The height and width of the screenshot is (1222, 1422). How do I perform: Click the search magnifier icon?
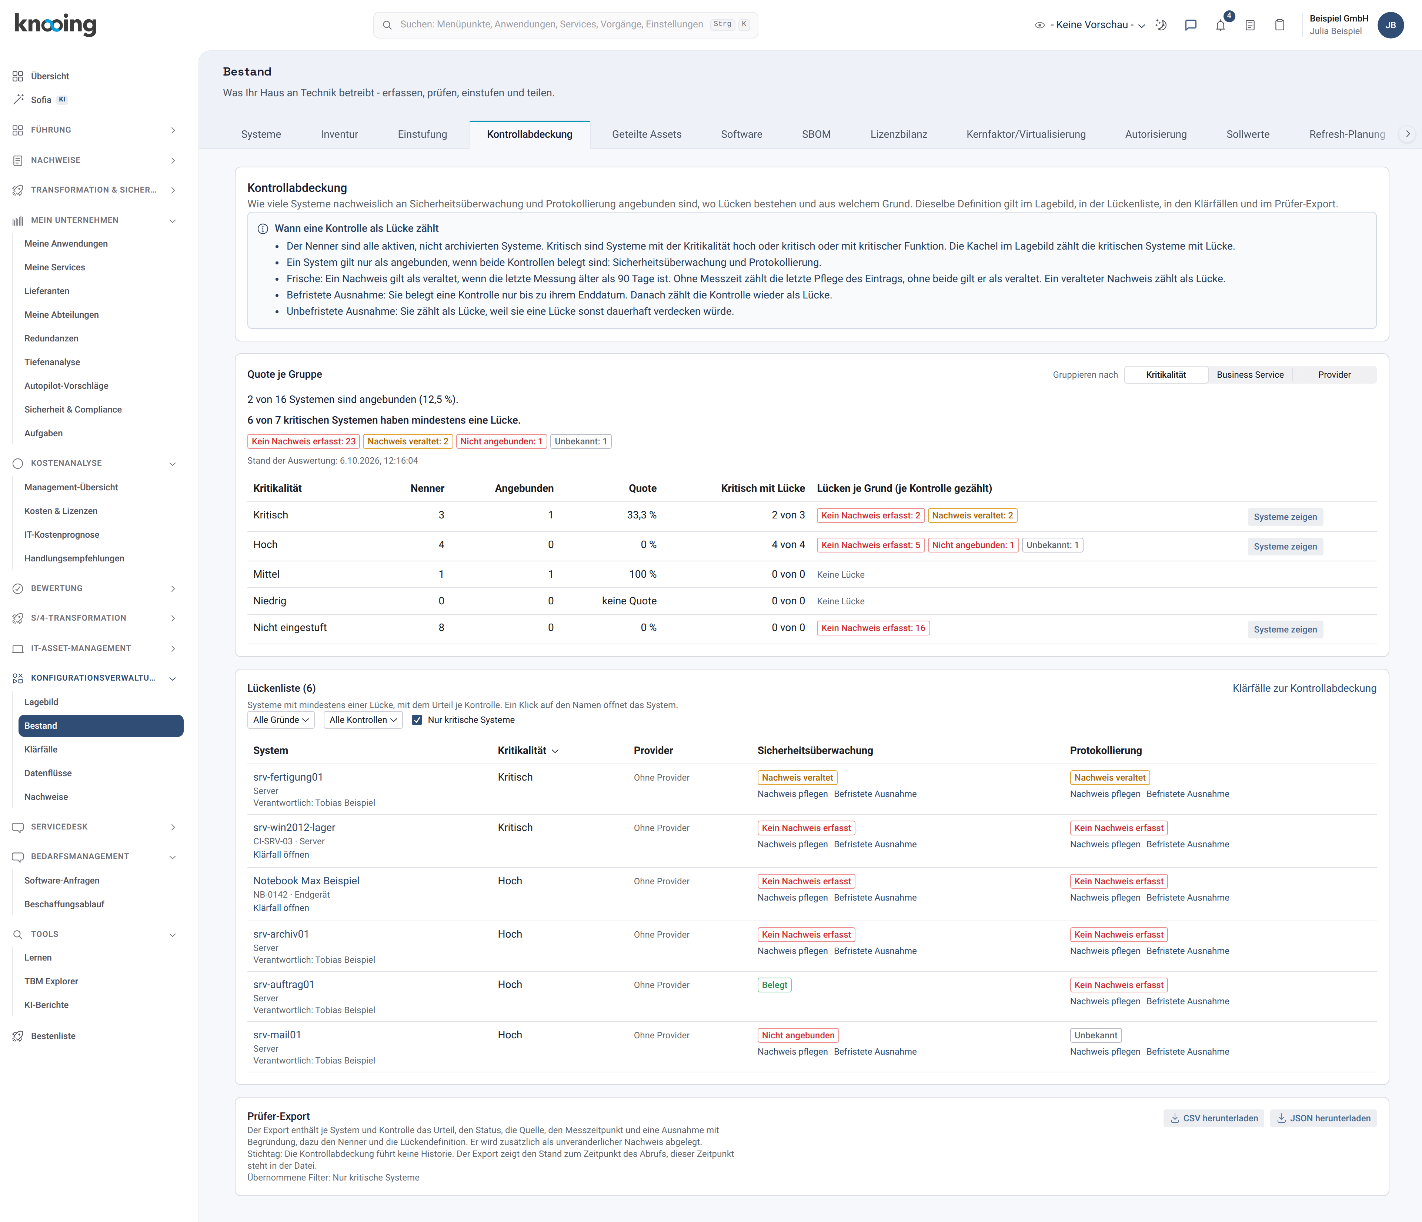pos(387,26)
